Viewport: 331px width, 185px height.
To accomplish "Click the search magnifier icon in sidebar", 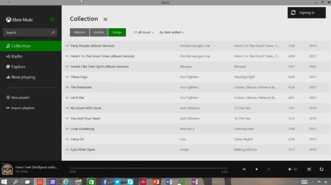I will [x=53, y=33].
